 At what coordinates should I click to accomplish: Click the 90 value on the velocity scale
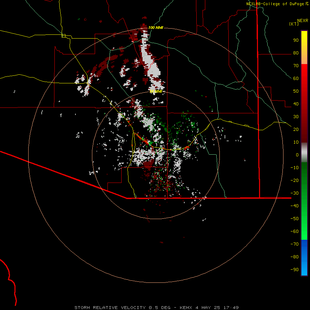[296, 40]
